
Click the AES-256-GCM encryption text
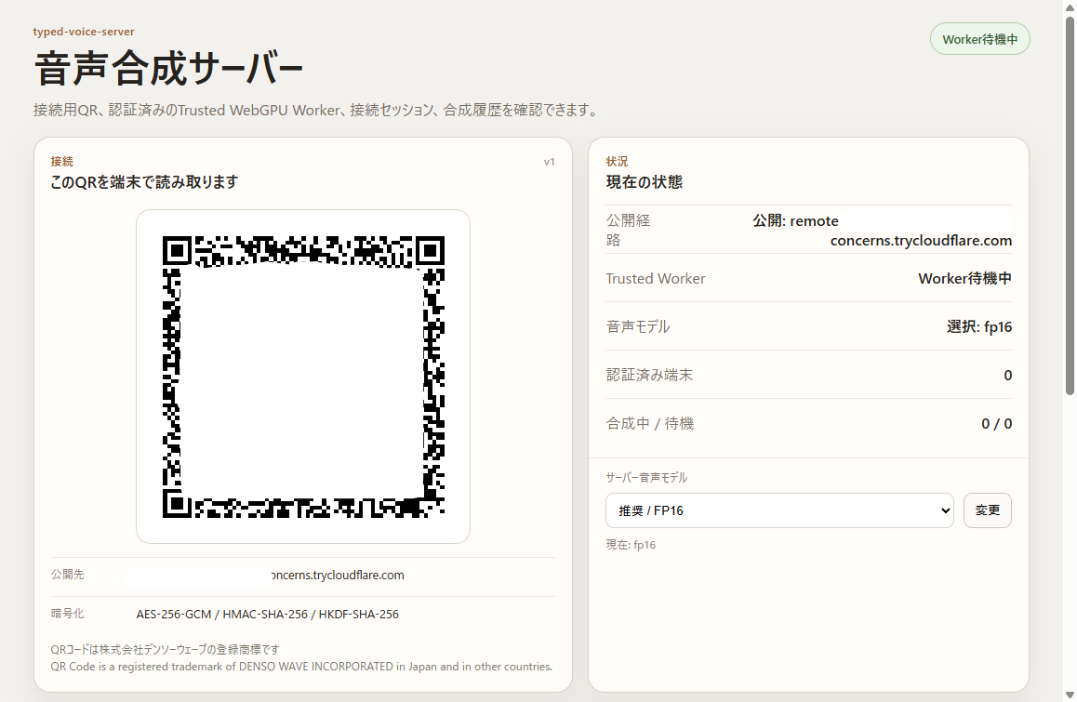coord(267,614)
